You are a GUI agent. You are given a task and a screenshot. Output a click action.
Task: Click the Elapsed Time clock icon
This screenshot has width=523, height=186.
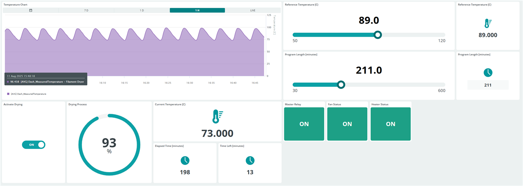click(185, 160)
